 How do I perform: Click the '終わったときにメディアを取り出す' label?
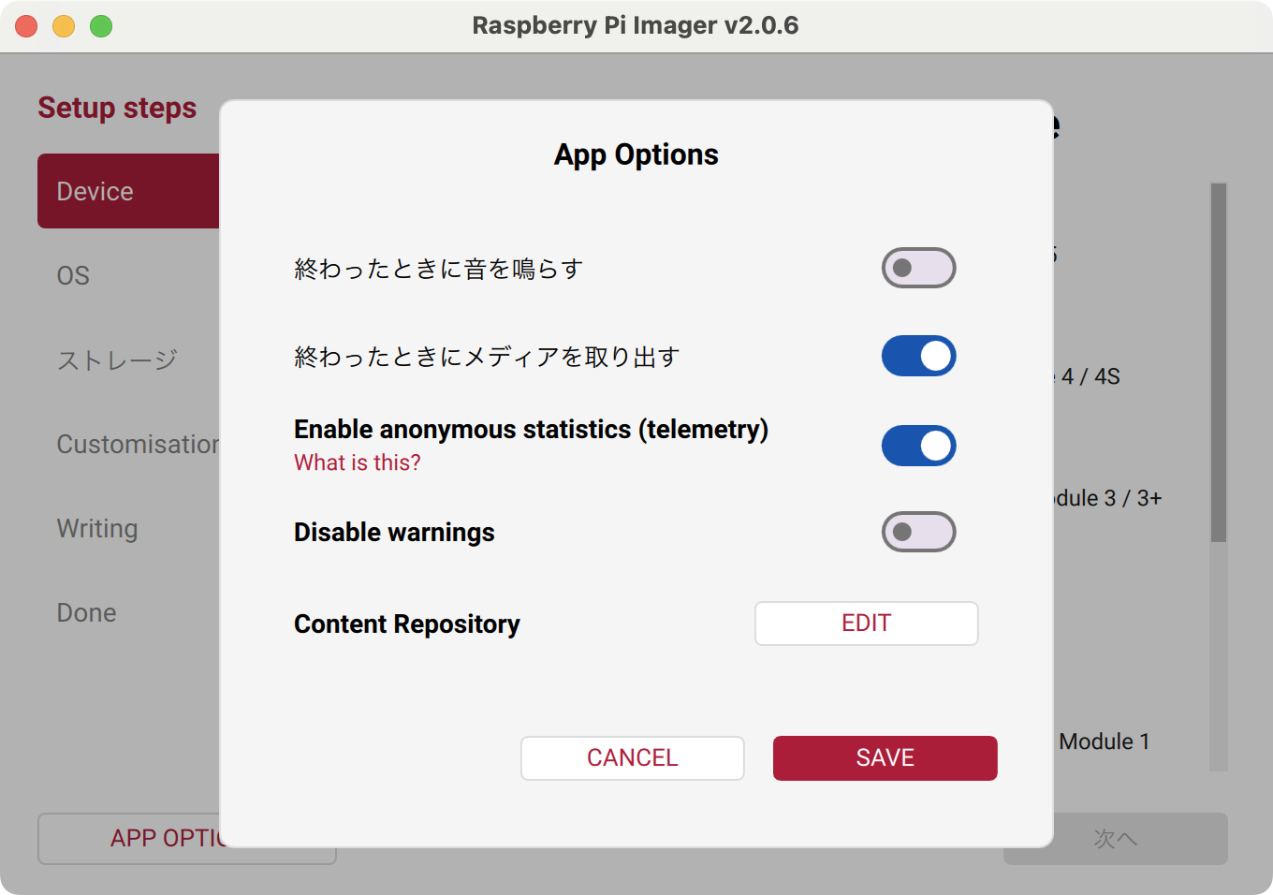coord(487,357)
